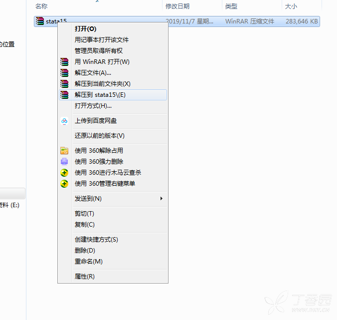Click the 360强力删除 shredder icon
The image size is (337, 320).
(x=64, y=162)
